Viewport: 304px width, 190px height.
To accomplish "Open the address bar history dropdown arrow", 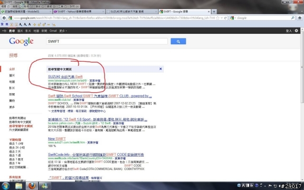I will pyautogui.click(x=221, y=18).
